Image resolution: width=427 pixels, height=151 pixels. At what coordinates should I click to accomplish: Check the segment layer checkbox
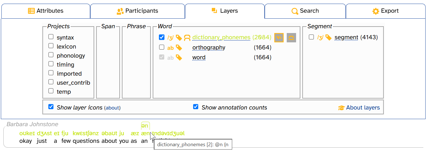311,37
